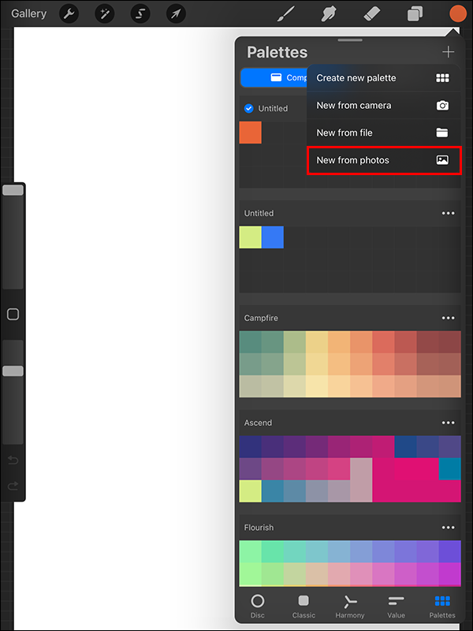This screenshot has height=631, width=473.
Task: Select the Ascend palette name
Action: click(258, 423)
